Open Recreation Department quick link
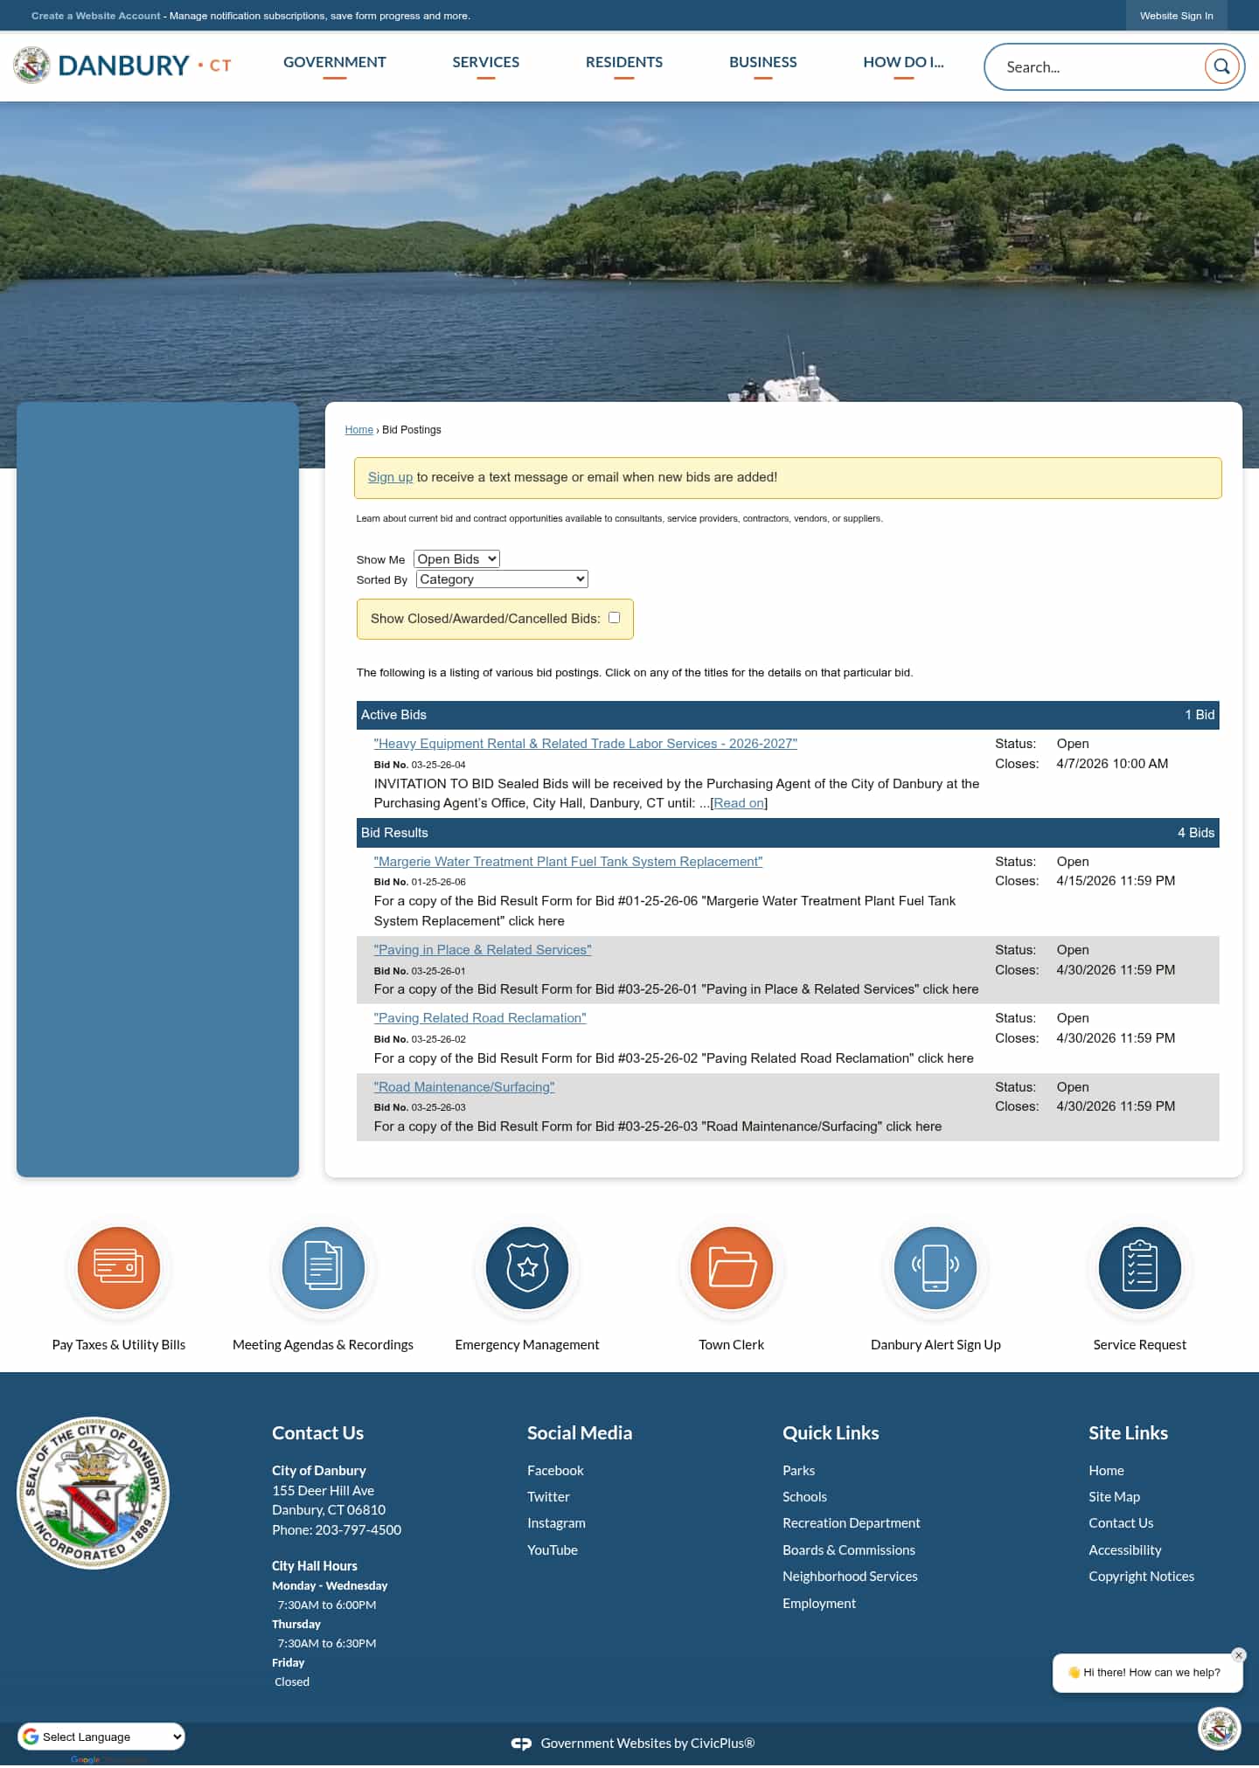 (x=852, y=1523)
